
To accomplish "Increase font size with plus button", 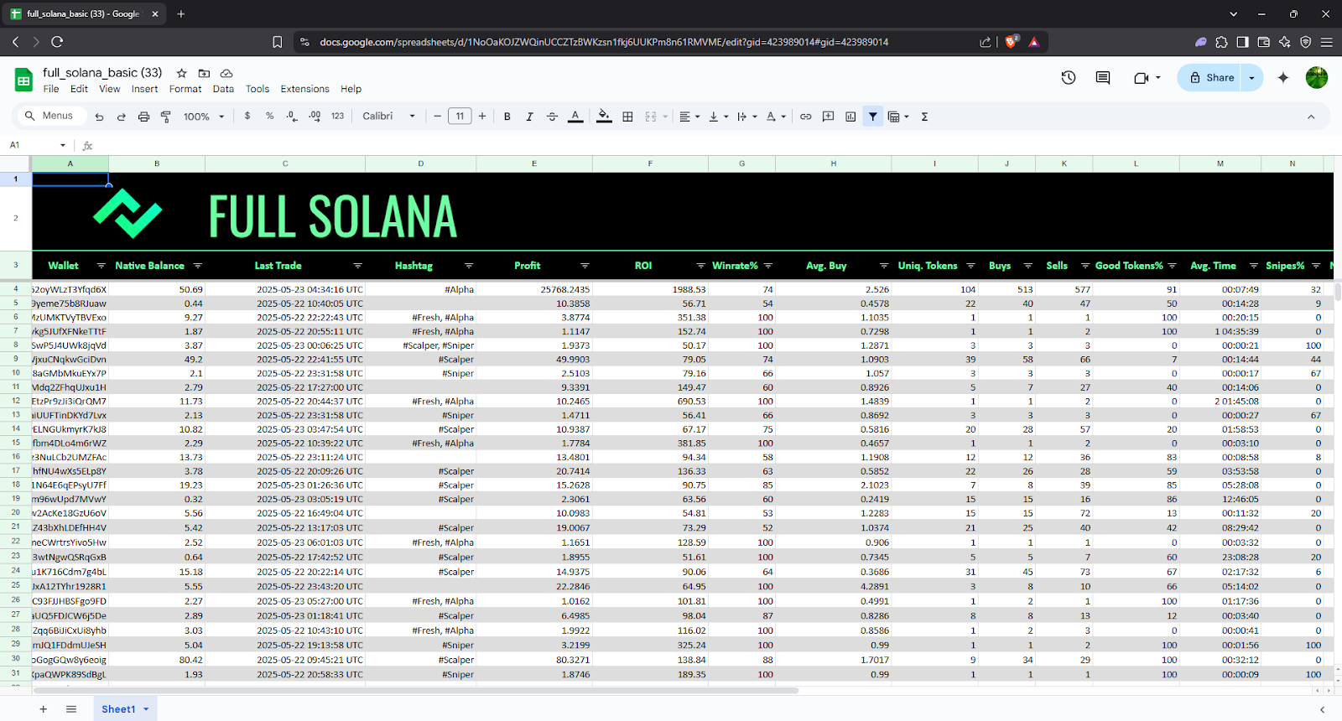I will [482, 117].
